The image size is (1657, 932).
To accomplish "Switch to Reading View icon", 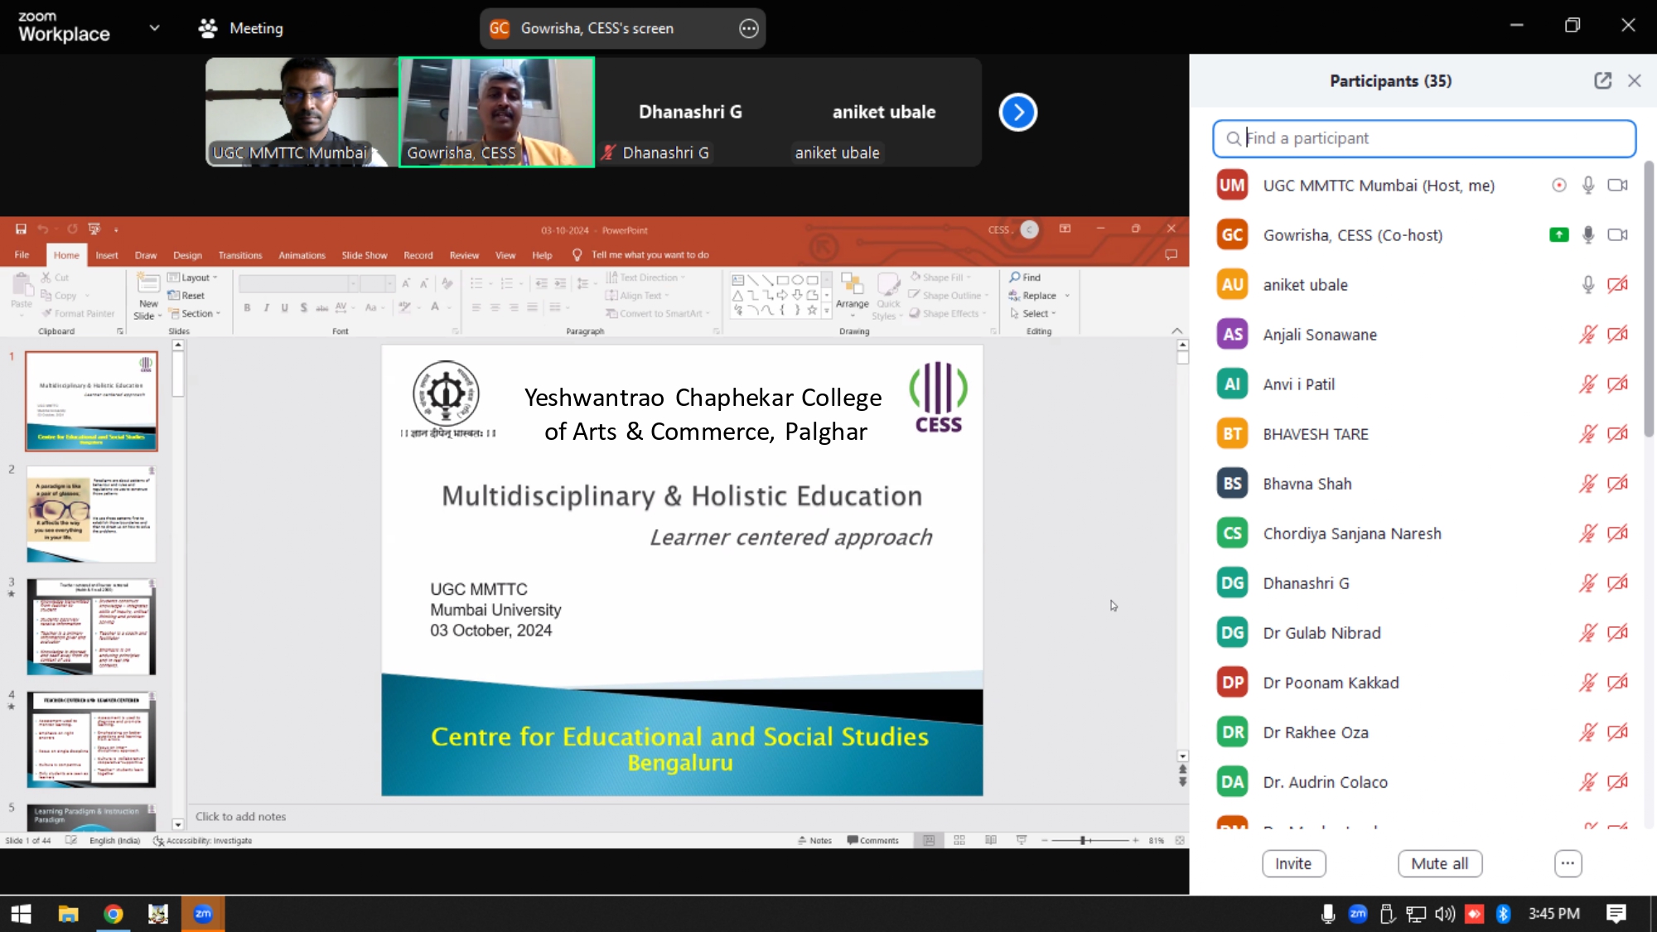I will tap(991, 840).
